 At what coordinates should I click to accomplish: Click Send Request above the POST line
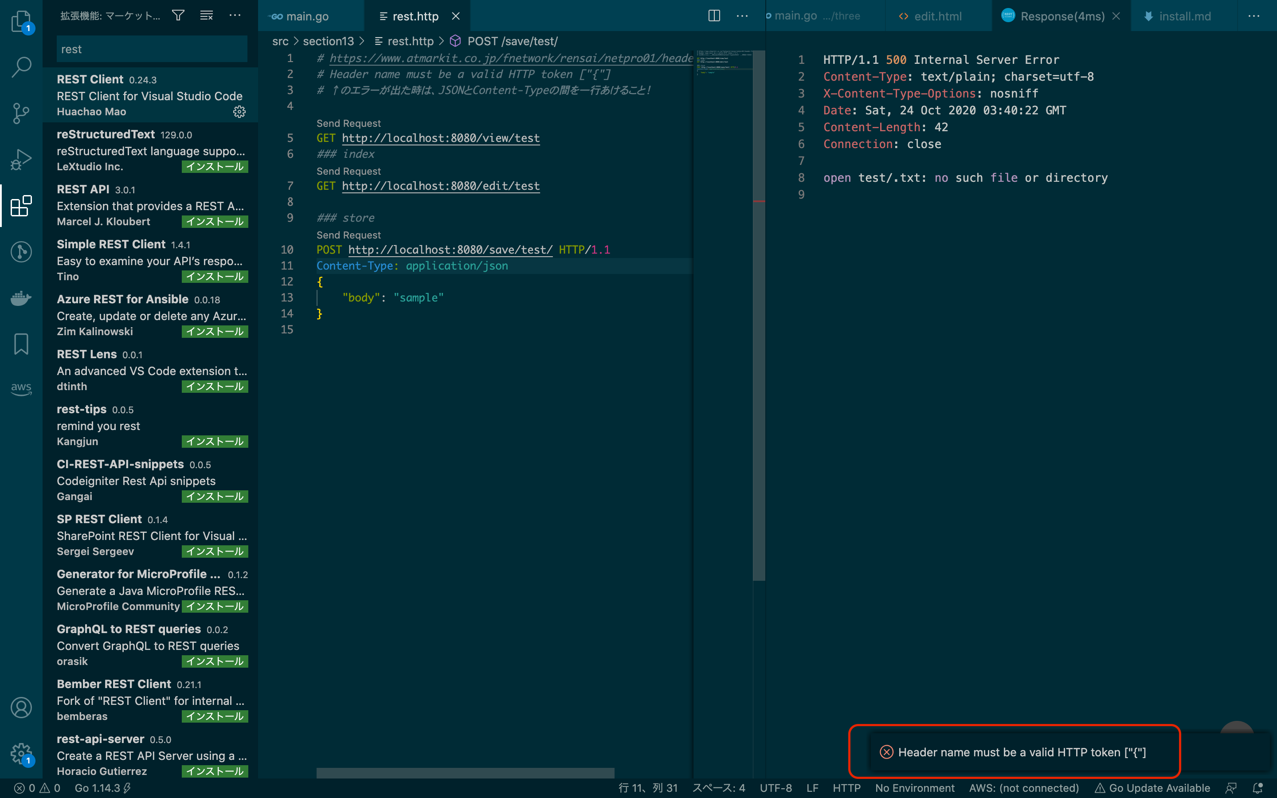point(348,235)
